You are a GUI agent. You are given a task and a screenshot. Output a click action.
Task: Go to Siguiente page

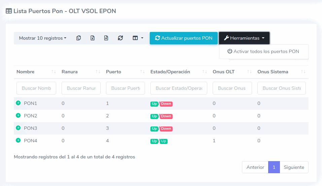click(294, 167)
